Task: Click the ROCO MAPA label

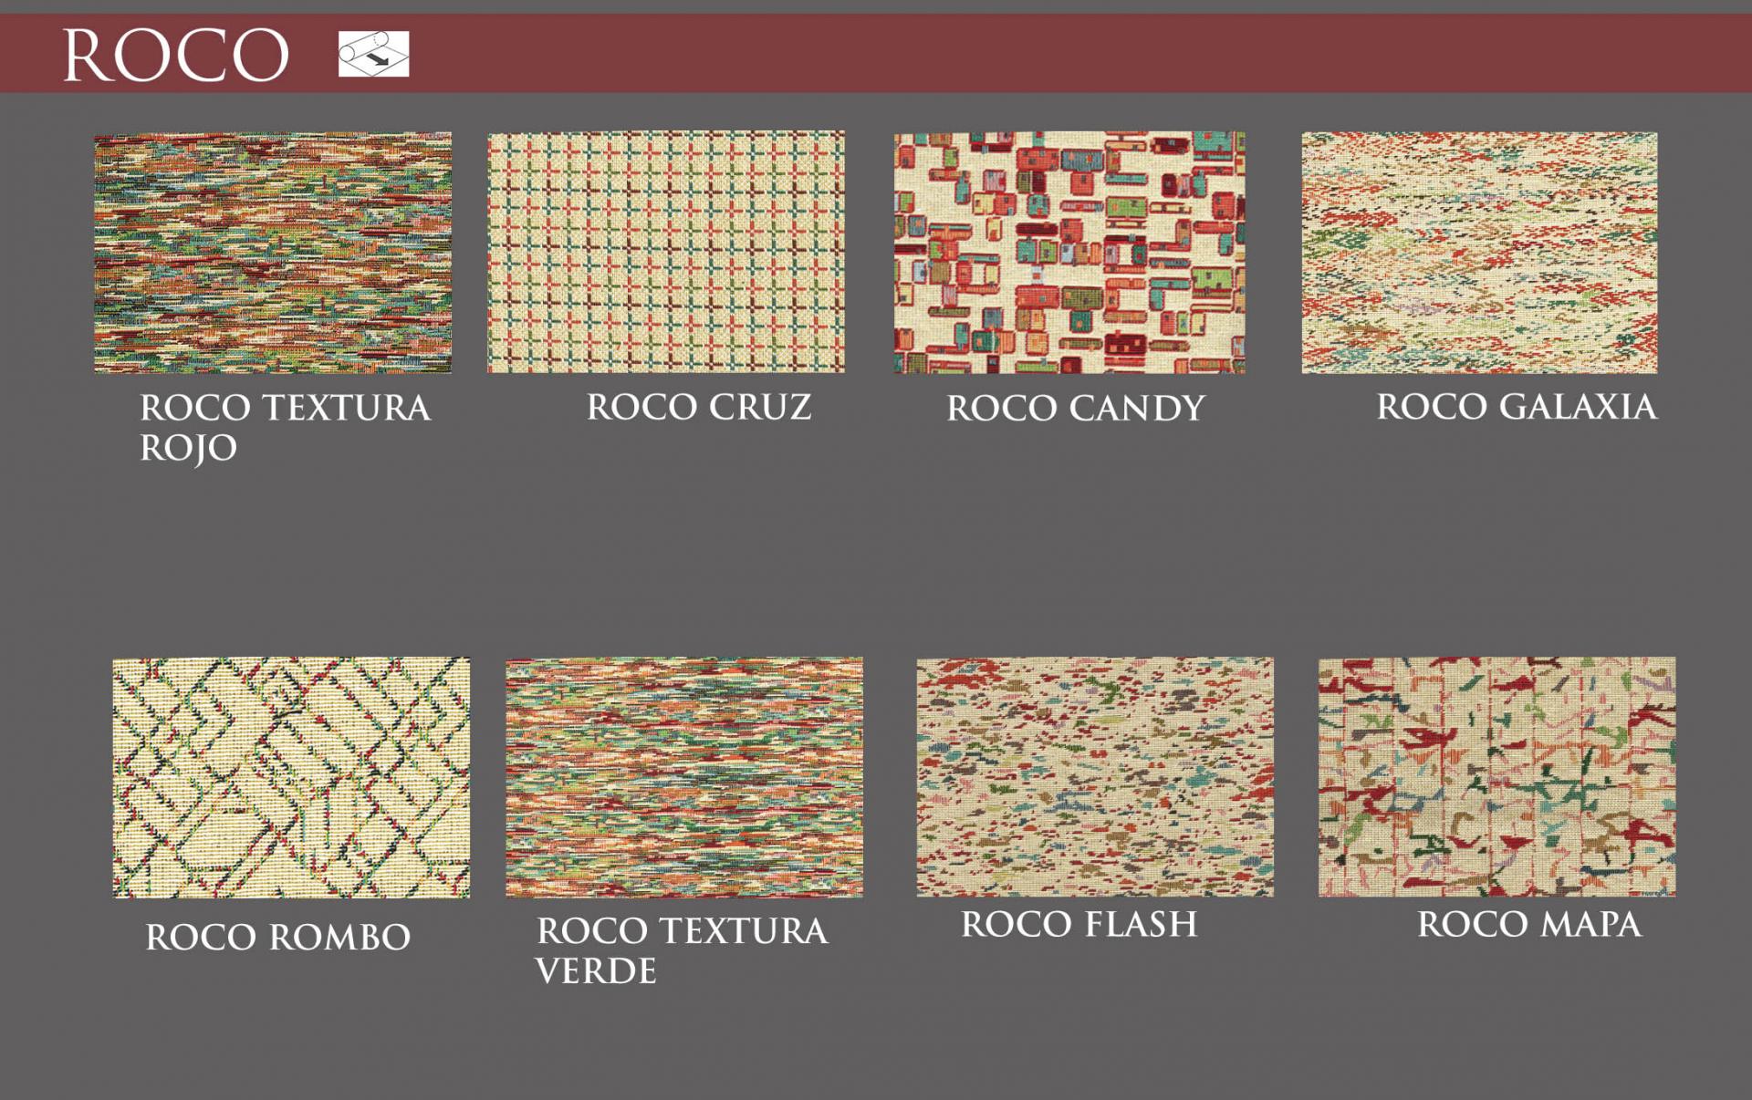Action: pos(1529,924)
